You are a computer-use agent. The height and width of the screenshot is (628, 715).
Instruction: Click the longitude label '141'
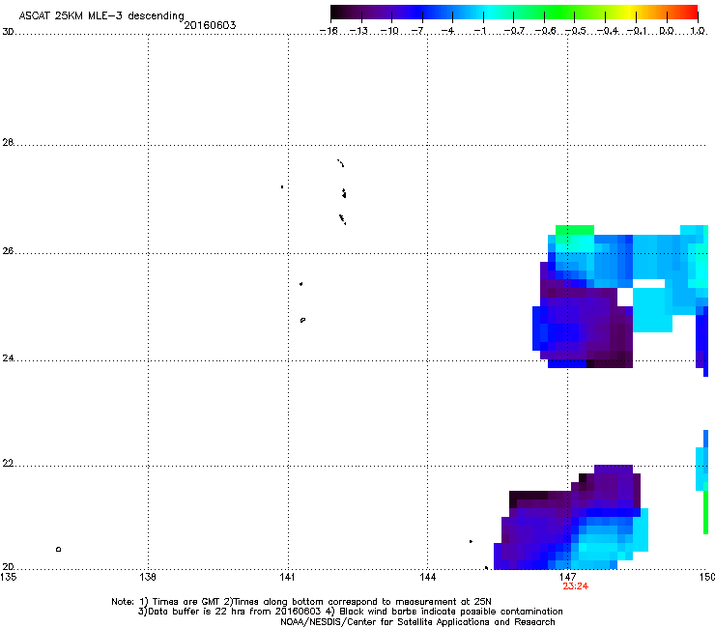tap(288, 577)
